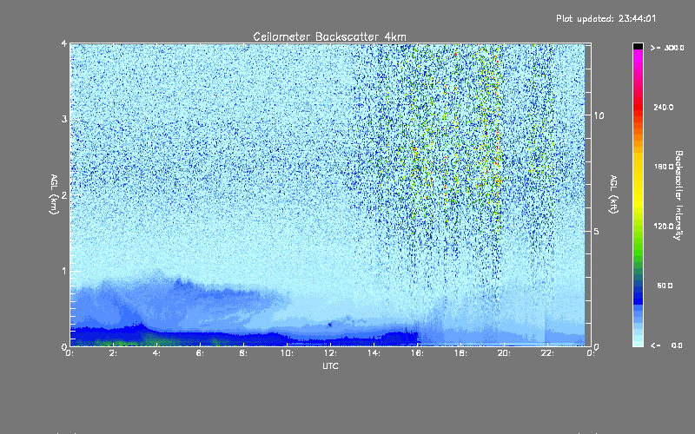Image resolution: width=695 pixels, height=434 pixels.
Task: Click the '2' km tick on left axis
Action: coord(64,195)
